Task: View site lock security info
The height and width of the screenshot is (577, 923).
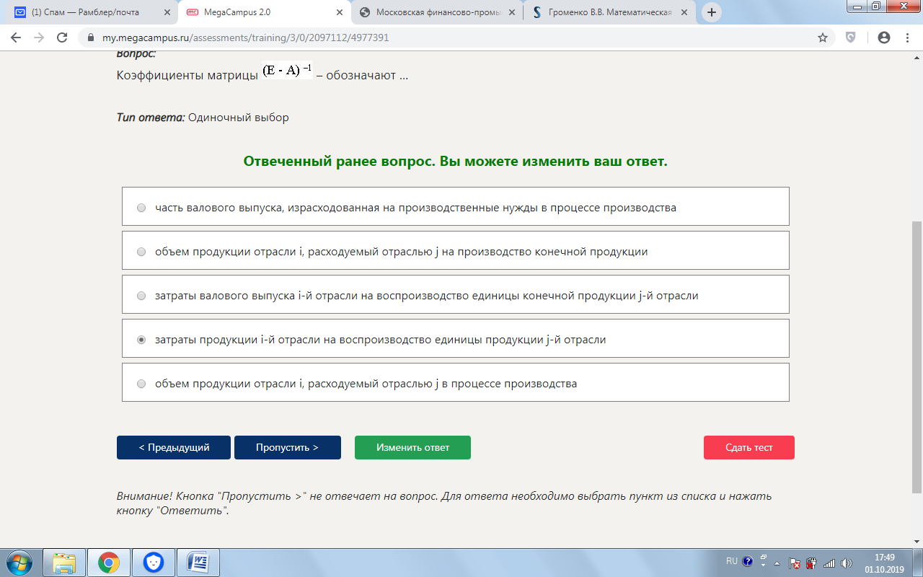Action: (x=90, y=38)
